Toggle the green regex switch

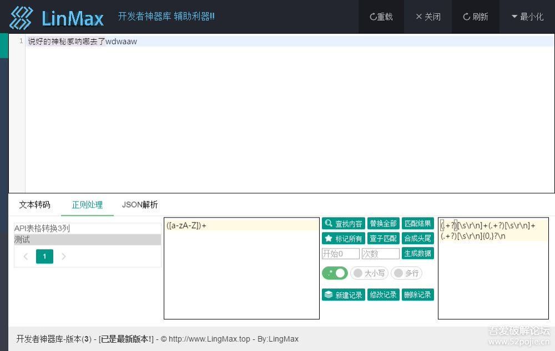point(335,273)
